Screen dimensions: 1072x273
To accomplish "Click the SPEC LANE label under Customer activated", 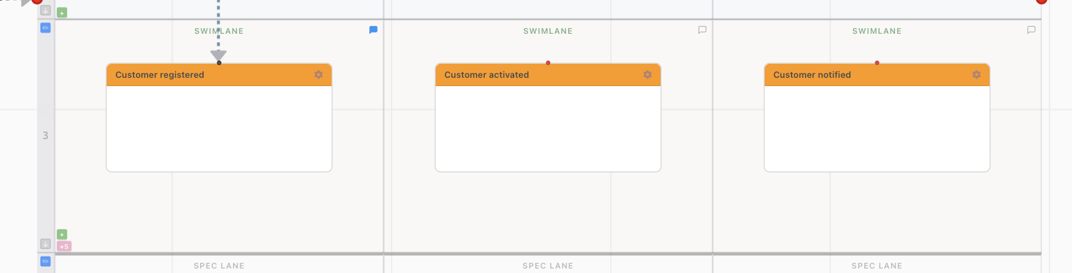I will tap(548, 266).
